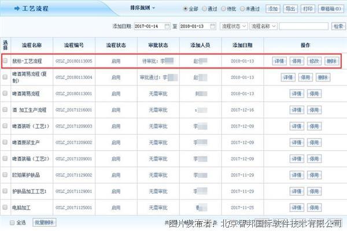Click 停用 for 酒 加工生产流程 row
This screenshot has height=231, width=347.
[314, 110]
